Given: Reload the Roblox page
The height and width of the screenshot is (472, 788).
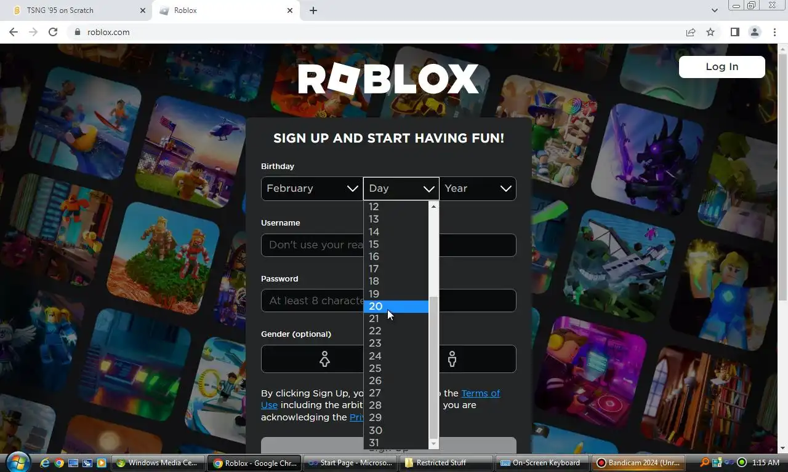Looking at the screenshot, I should pyautogui.click(x=53, y=32).
